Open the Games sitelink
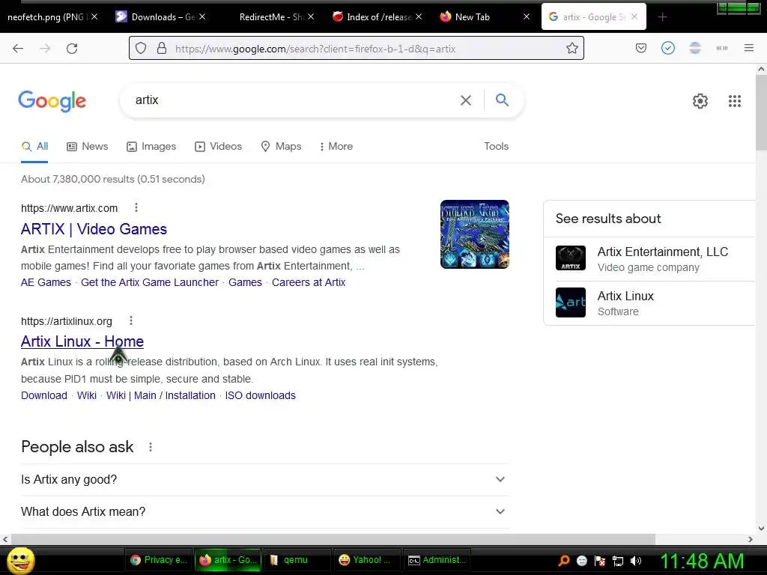This screenshot has height=575, width=767. (x=245, y=282)
